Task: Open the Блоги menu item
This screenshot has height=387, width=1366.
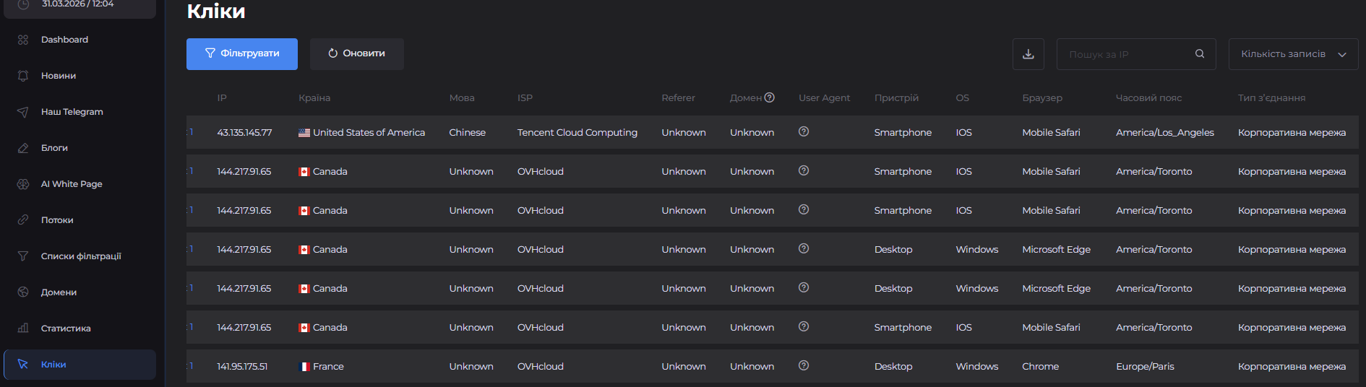Action: pyautogui.click(x=54, y=148)
